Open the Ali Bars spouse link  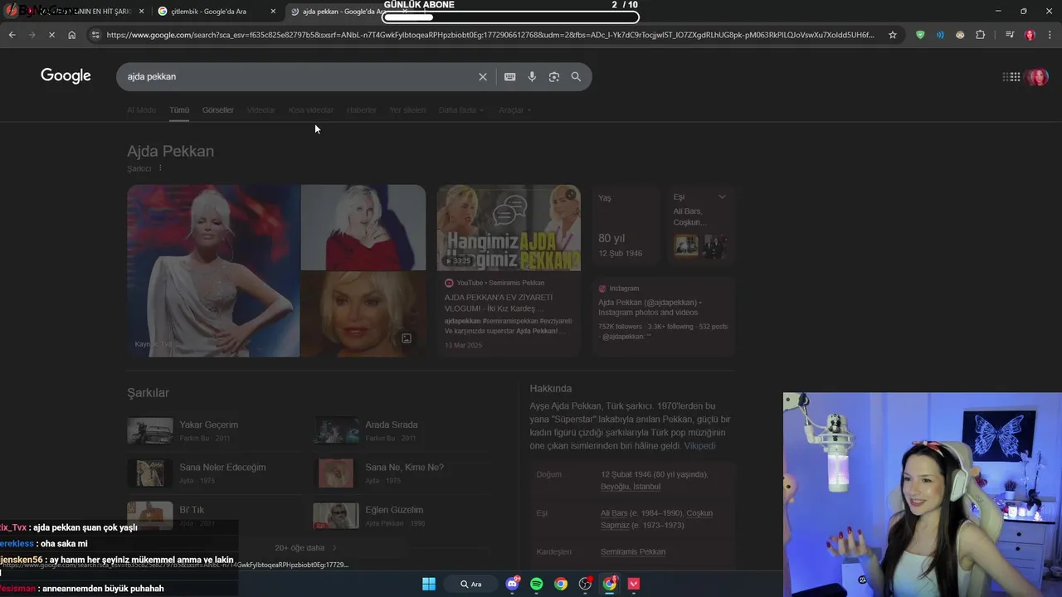point(615,513)
